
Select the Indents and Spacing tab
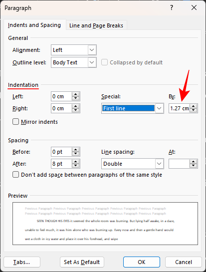34,25
